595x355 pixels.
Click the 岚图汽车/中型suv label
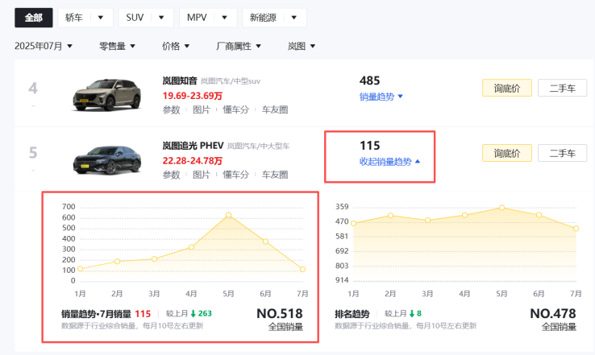tap(231, 81)
